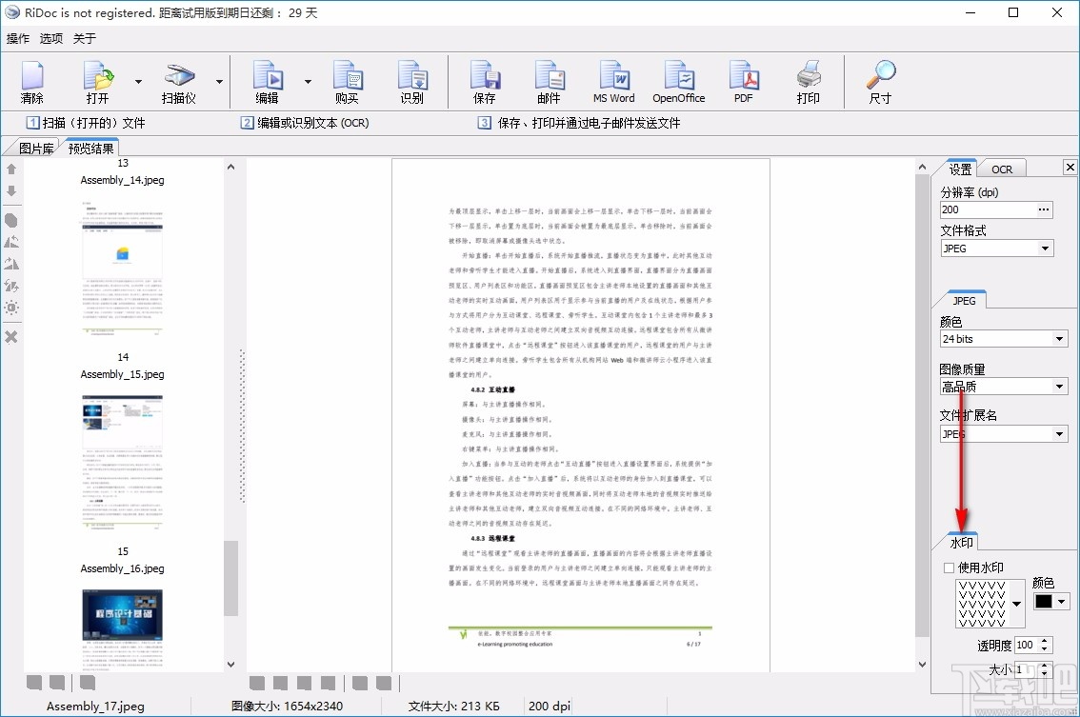Viewport: 1080px width, 717px height.
Task: Switch to the 图片库 tab
Action: [x=36, y=149]
